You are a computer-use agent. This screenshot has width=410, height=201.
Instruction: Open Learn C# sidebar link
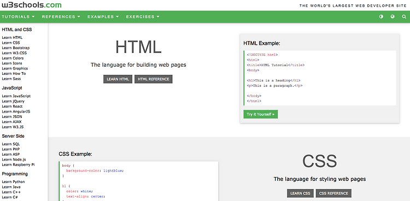(10, 197)
